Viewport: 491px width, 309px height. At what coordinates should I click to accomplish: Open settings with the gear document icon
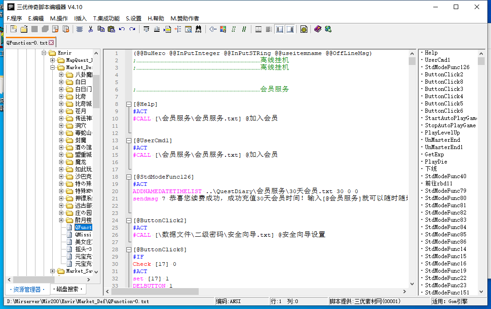(x=304, y=29)
